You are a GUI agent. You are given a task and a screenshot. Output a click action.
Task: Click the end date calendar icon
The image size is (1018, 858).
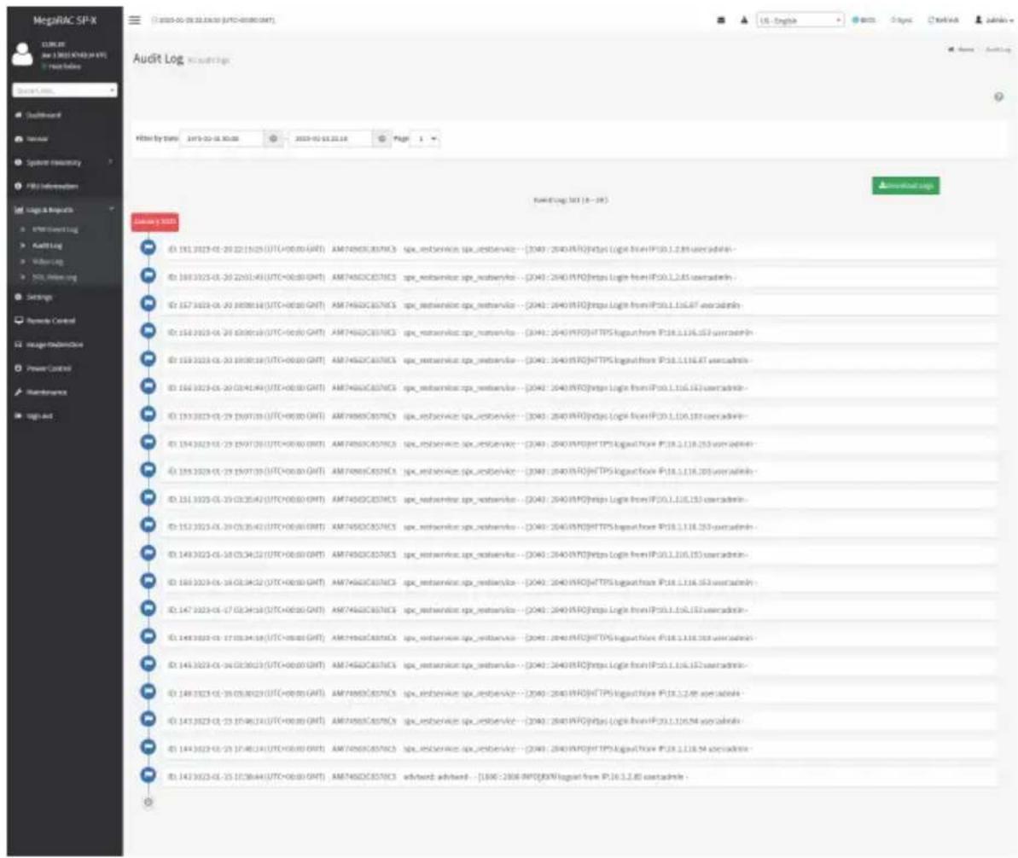[x=381, y=138]
